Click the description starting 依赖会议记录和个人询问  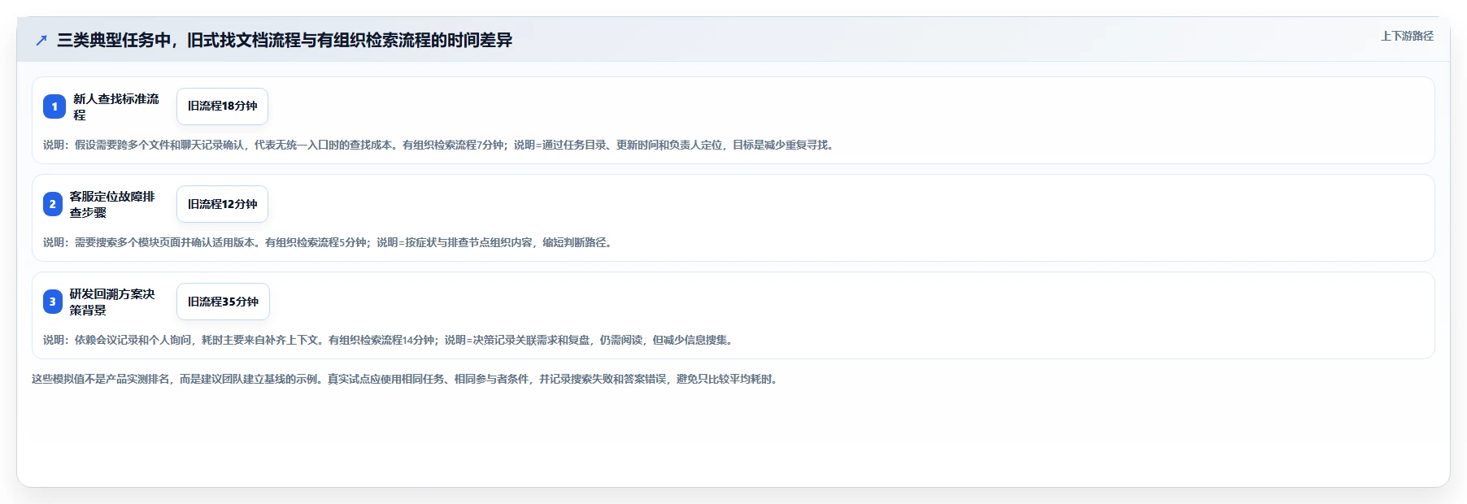coord(390,340)
